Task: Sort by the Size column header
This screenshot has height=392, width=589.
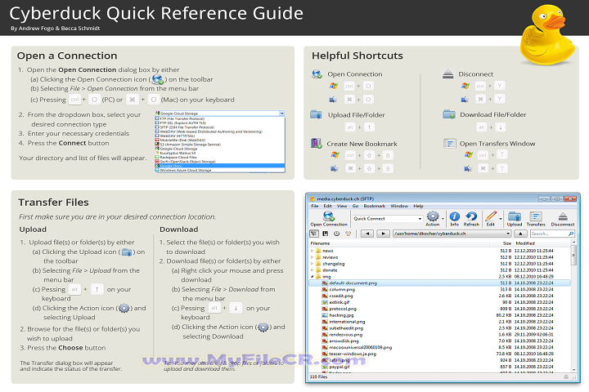Action: pyautogui.click(x=501, y=243)
